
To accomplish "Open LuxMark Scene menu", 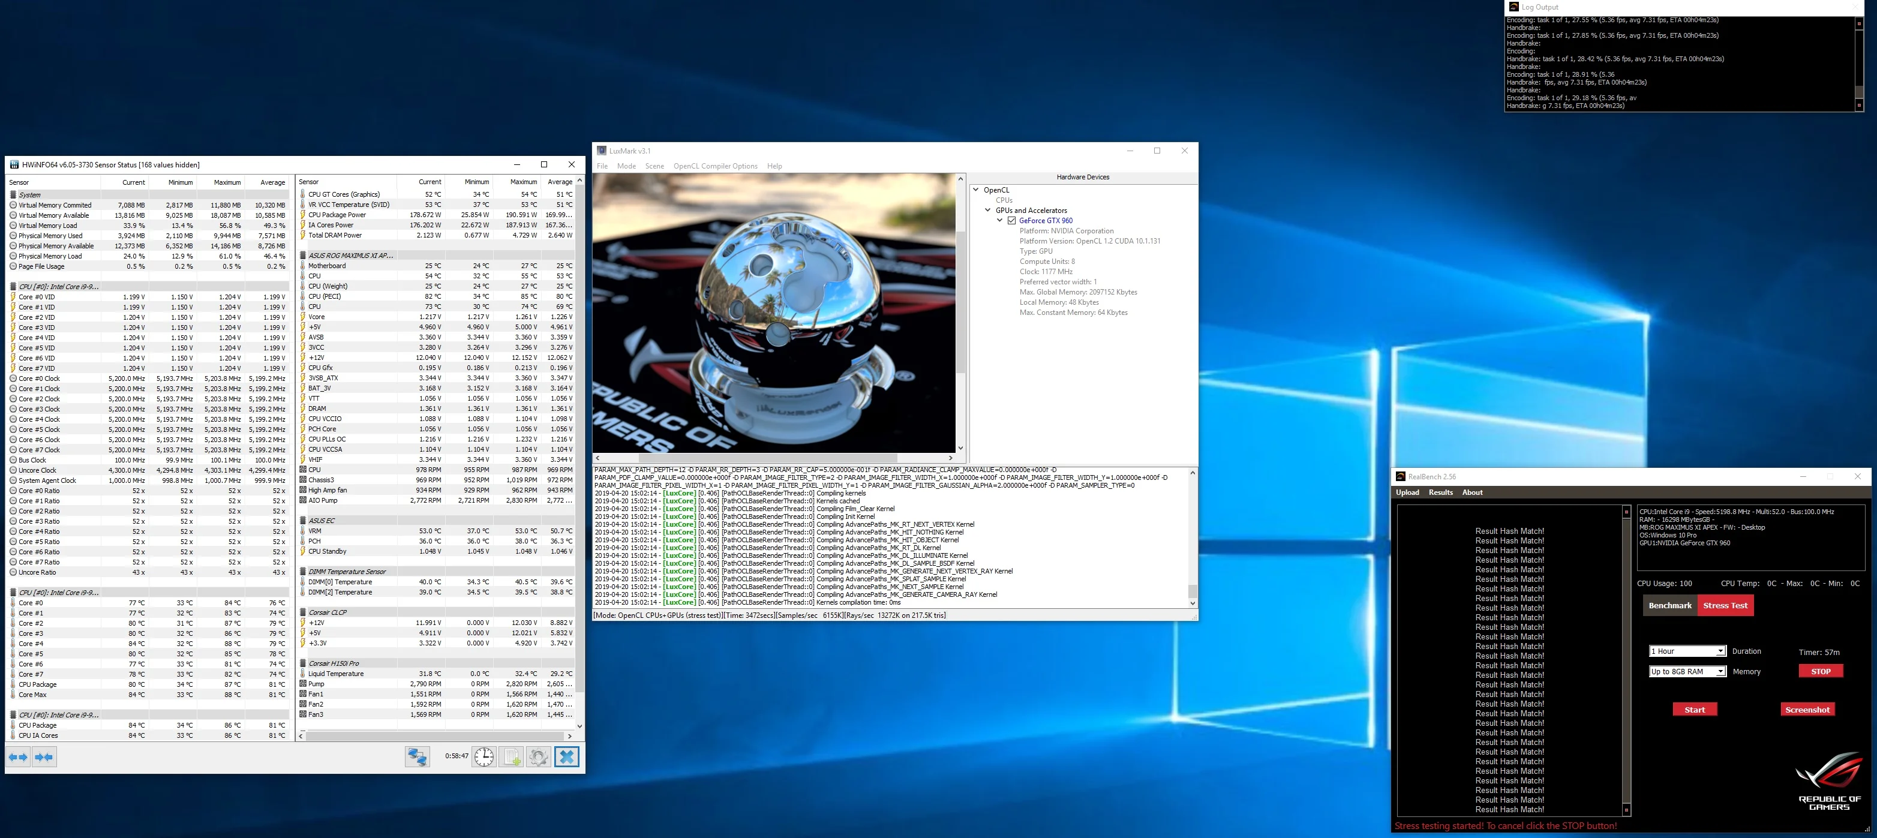I will 654,166.
